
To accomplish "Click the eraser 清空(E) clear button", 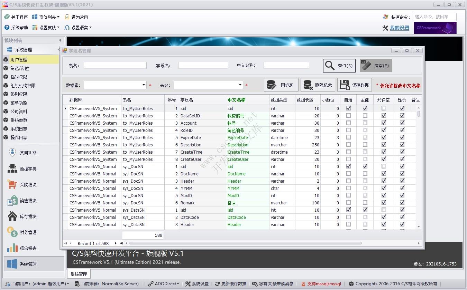I will (x=376, y=66).
